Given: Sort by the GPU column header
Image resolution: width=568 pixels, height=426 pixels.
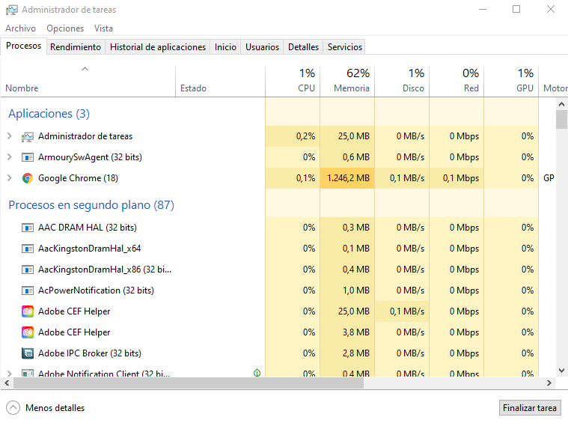Looking at the screenshot, I should pos(511,81).
